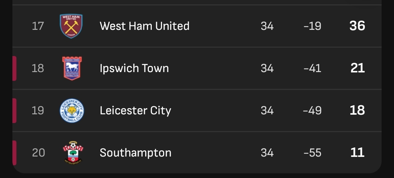This screenshot has width=394, height=178.
Task: Click Ipswich Town's 21 points value
Action: [358, 68]
